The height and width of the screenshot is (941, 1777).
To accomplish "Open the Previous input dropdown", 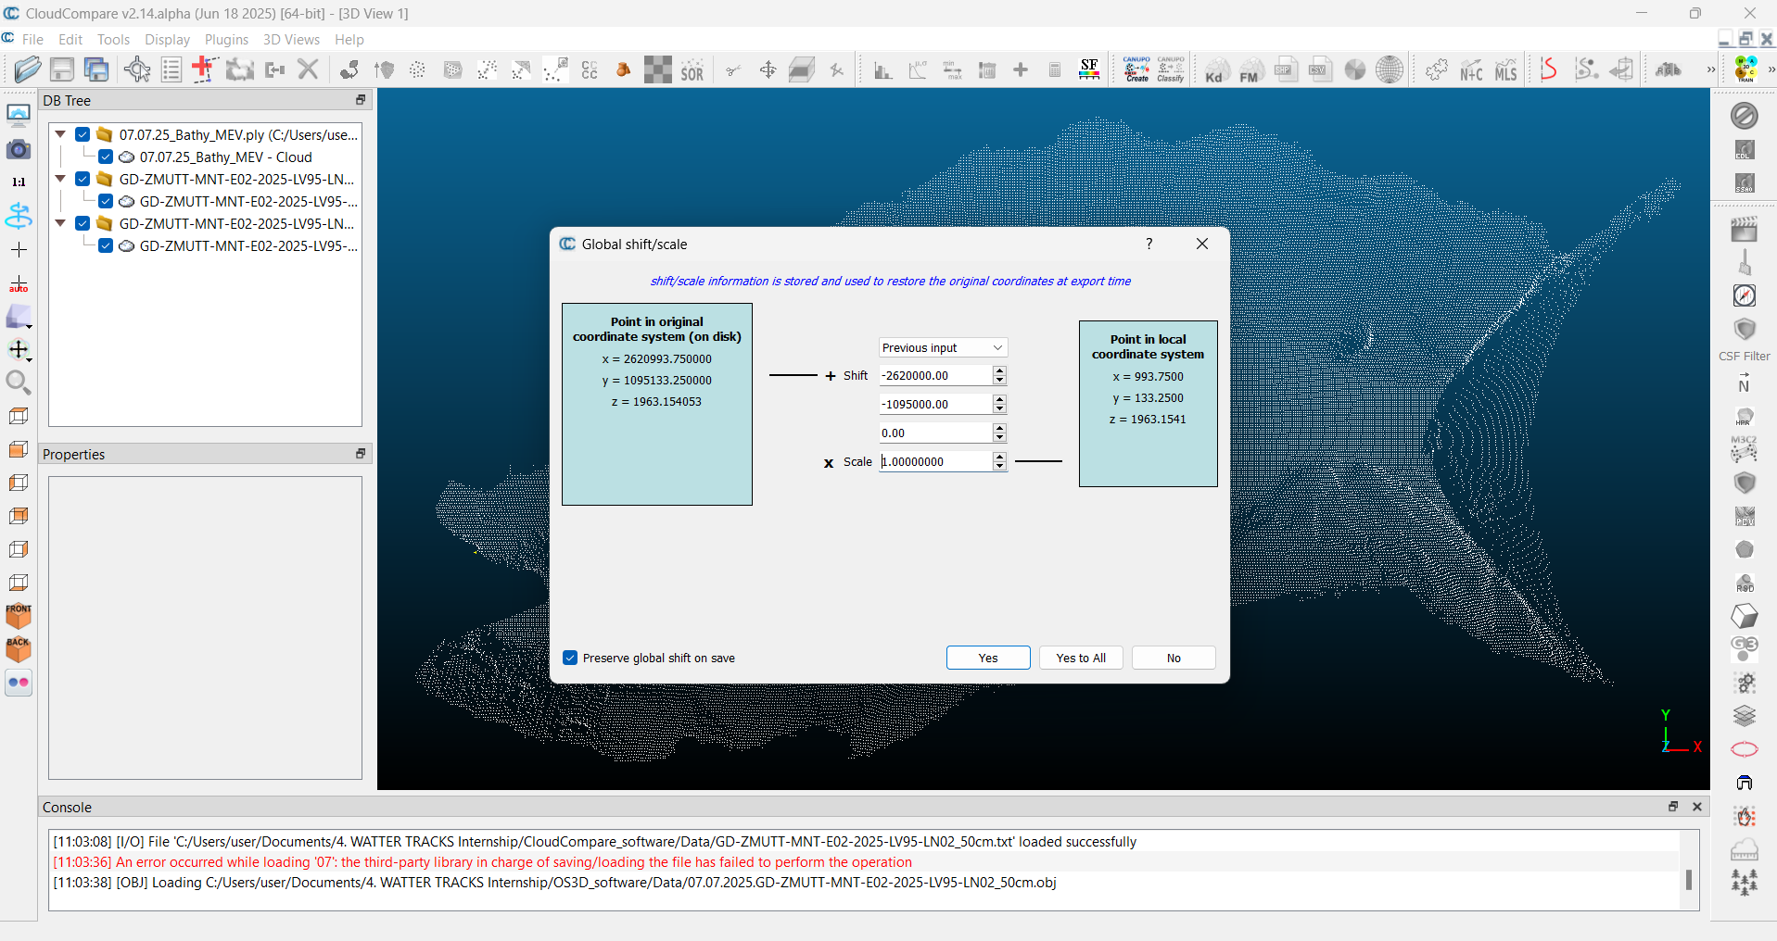I will coord(942,347).
